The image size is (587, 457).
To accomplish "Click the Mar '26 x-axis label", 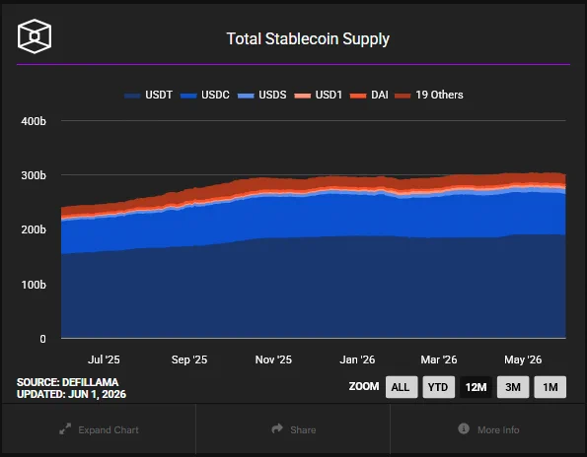I will pyautogui.click(x=439, y=359).
